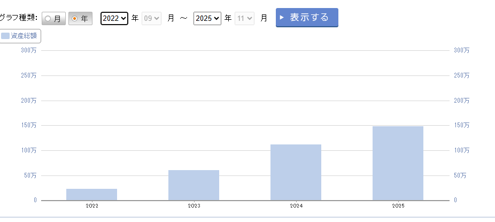The width and height of the screenshot is (495, 222).
Task: Open the start month dropdown showing 09
Action: click(151, 18)
